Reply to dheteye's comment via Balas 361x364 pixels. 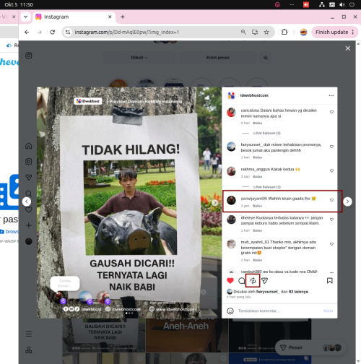257,230
